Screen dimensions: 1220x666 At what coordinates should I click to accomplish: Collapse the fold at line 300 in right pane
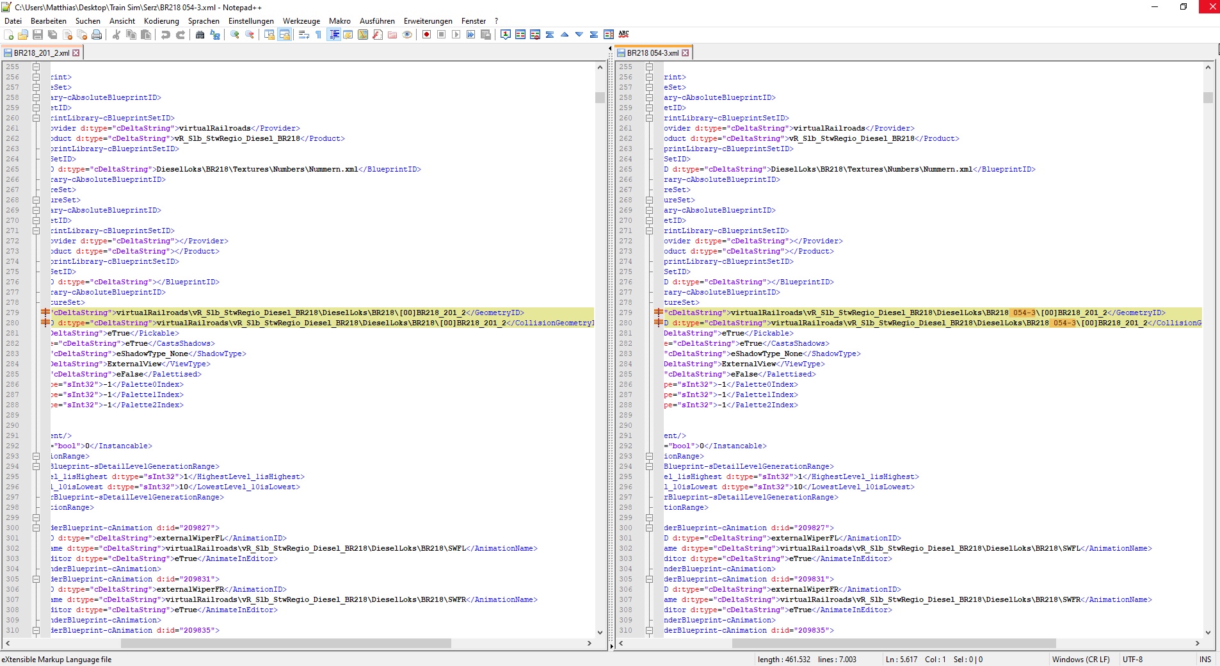coord(649,528)
